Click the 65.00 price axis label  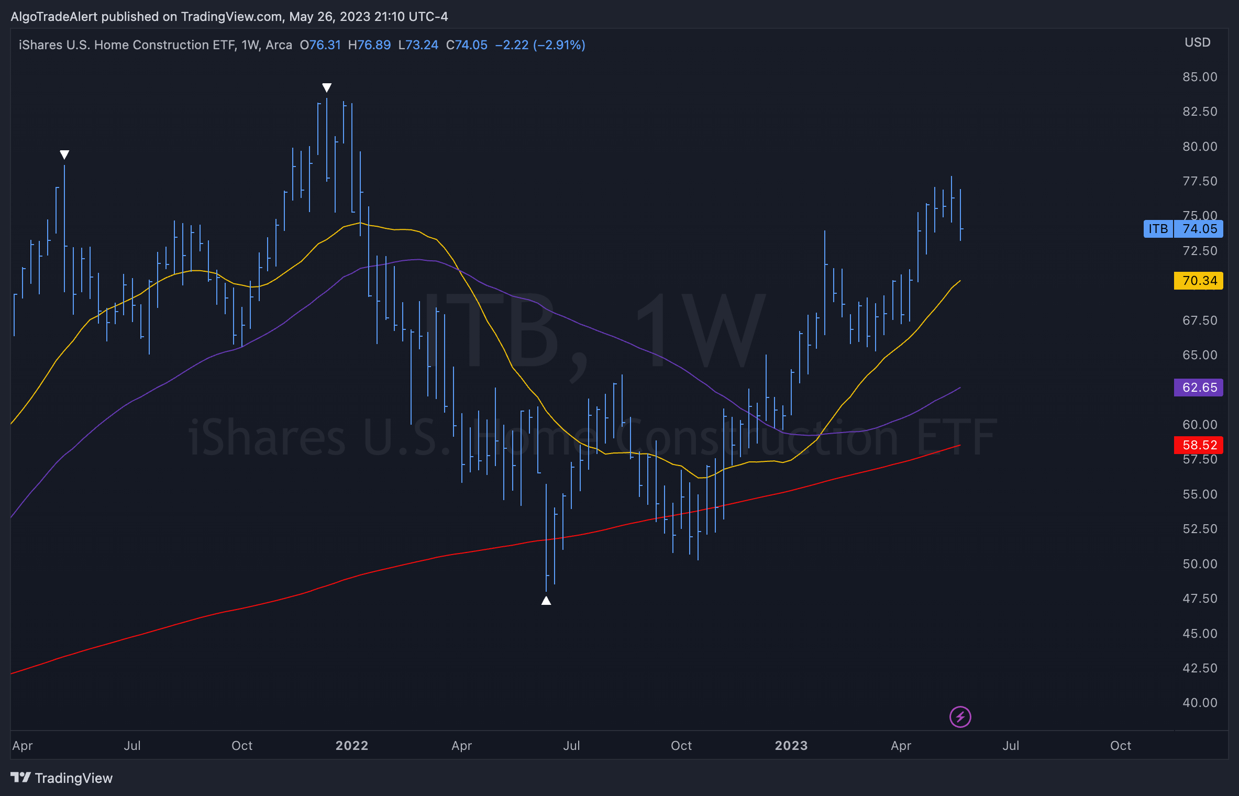tap(1200, 355)
